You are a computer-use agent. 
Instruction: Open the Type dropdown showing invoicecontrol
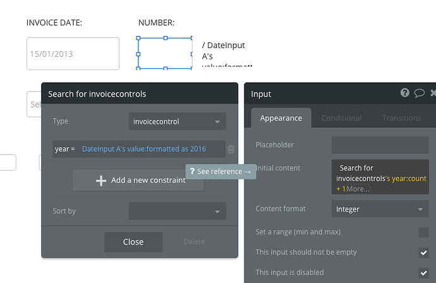pyautogui.click(x=177, y=121)
